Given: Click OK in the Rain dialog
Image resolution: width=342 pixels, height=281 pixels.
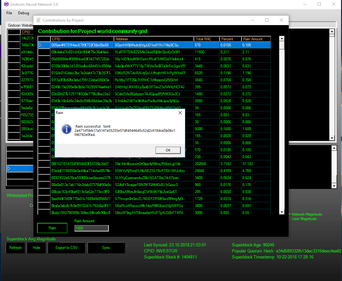Looking at the screenshot, I should (x=168, y=150).
